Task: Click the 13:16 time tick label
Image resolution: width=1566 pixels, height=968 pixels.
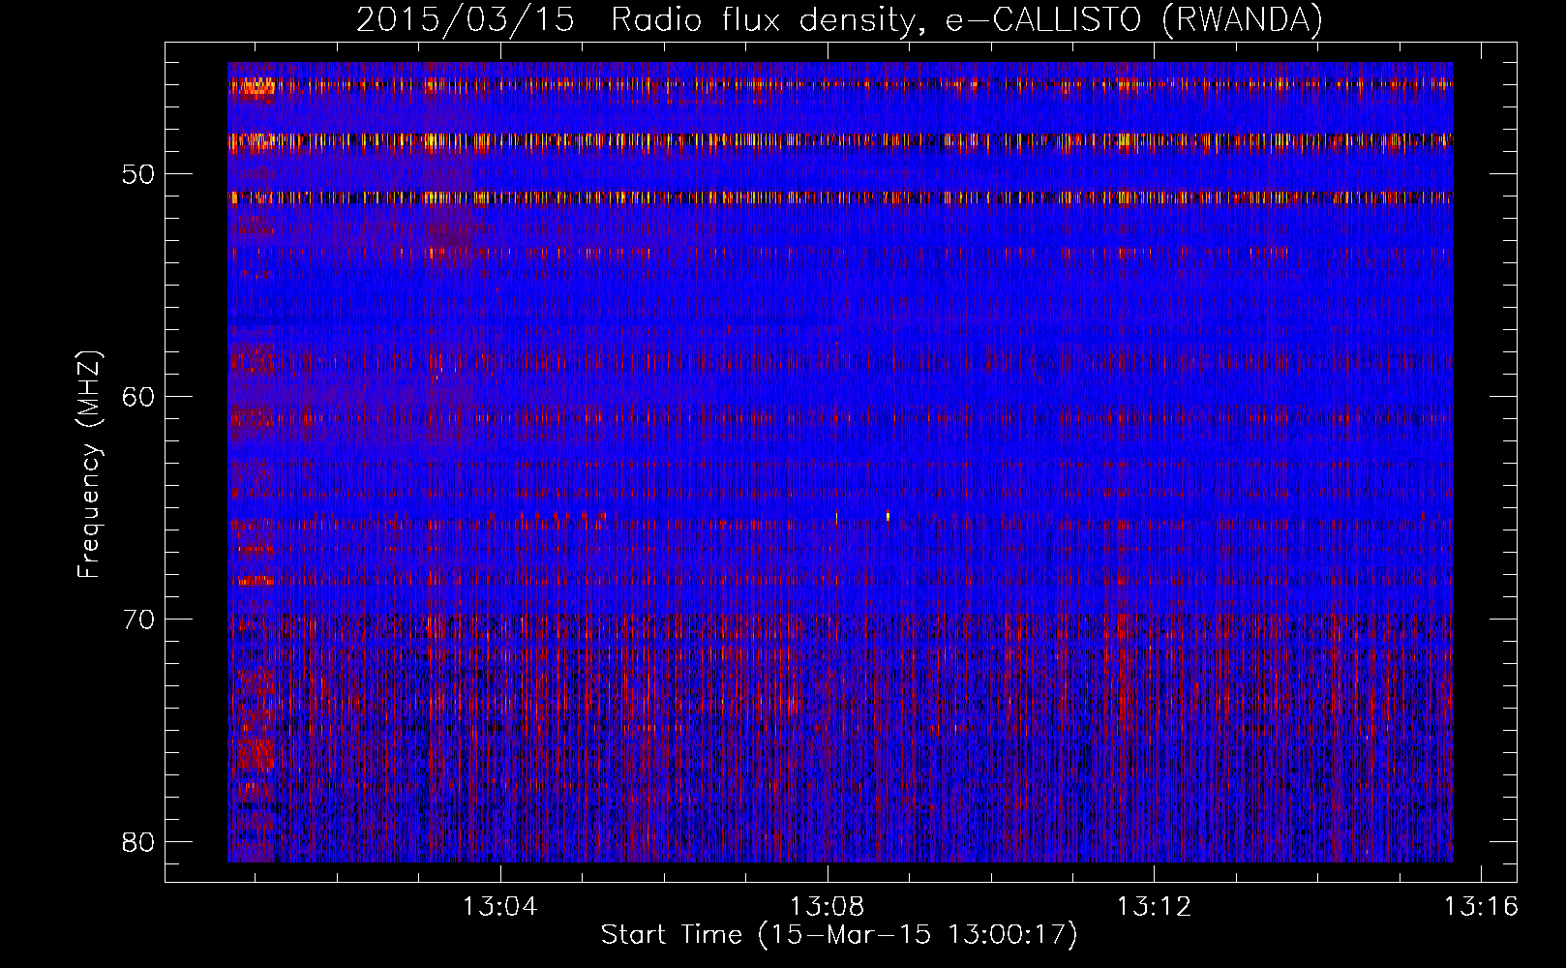Action: click(1481, 907)
